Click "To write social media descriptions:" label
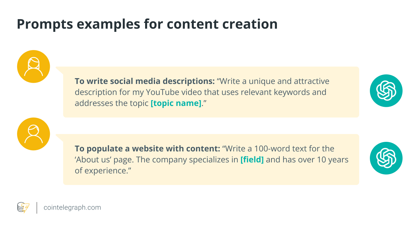This screenshot has width=420, height=231. tap(145, 81)
